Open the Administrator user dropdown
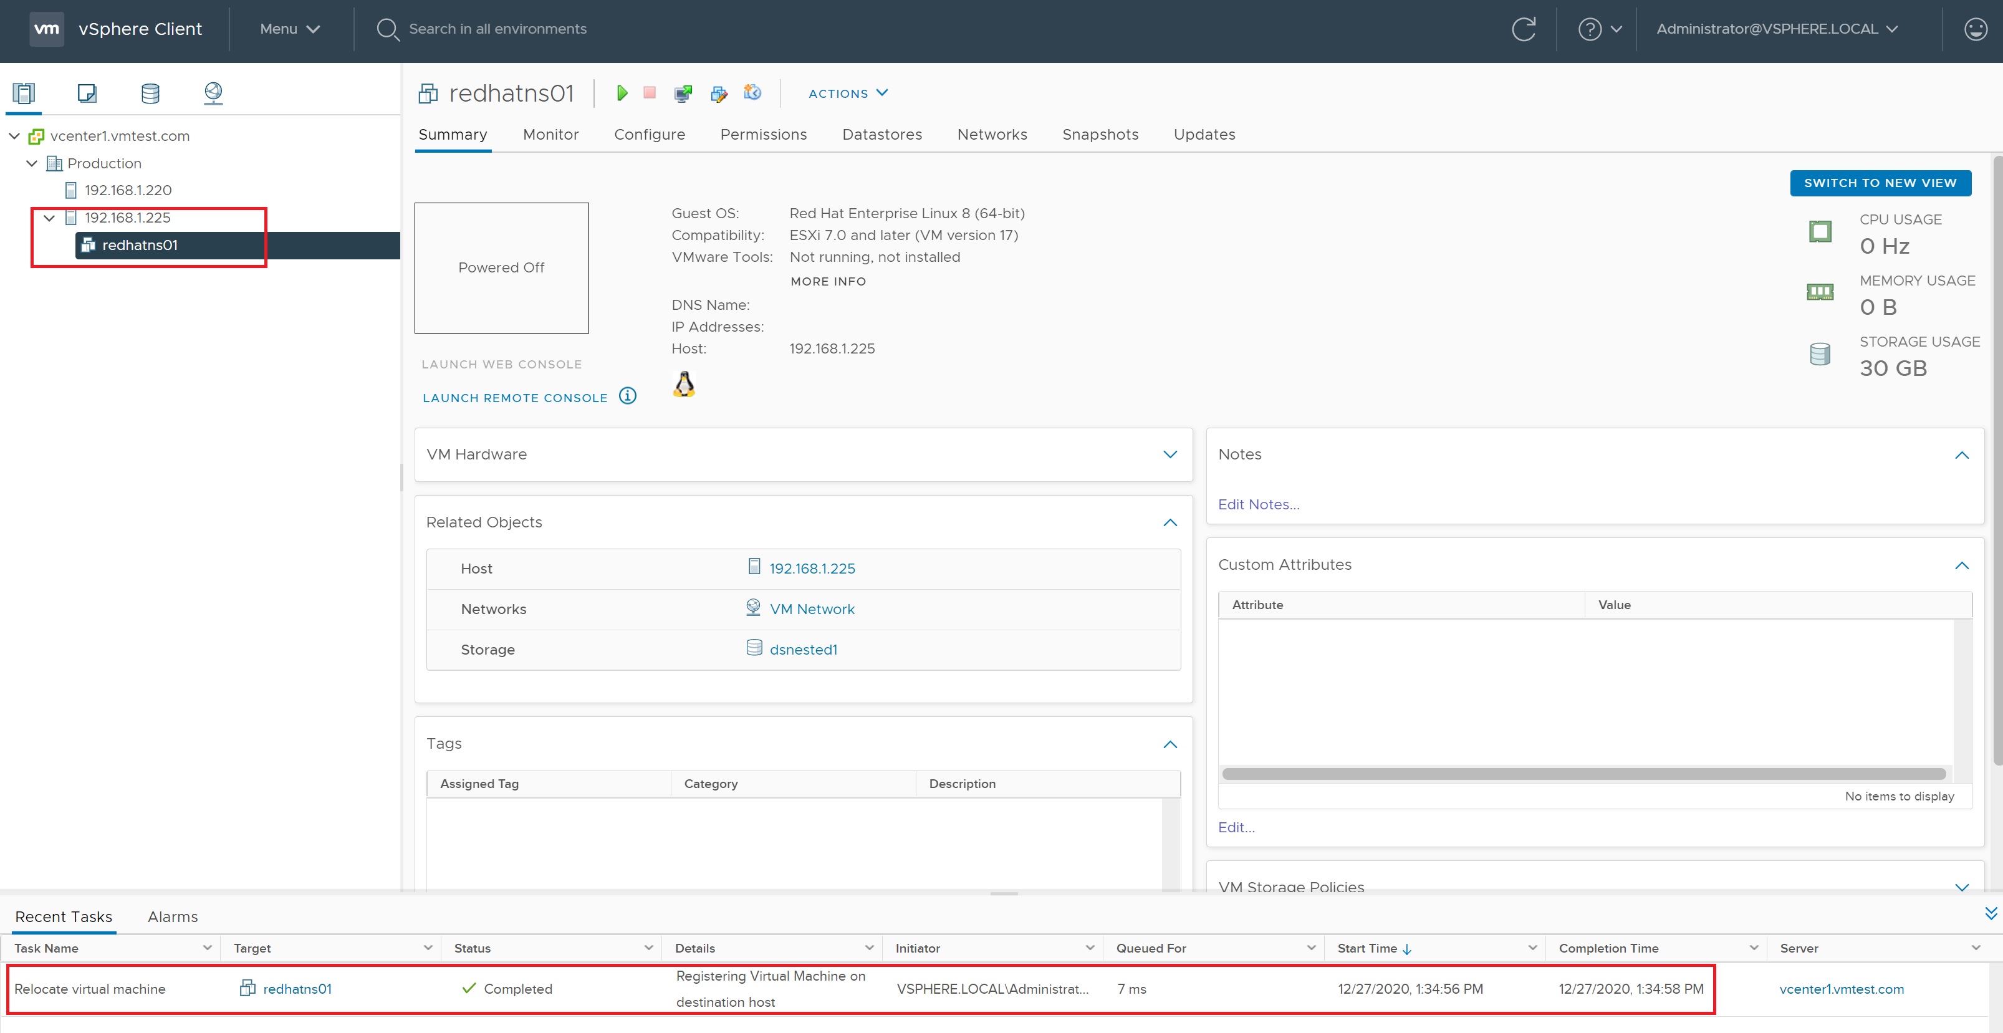 click(x=1777, y=29)
